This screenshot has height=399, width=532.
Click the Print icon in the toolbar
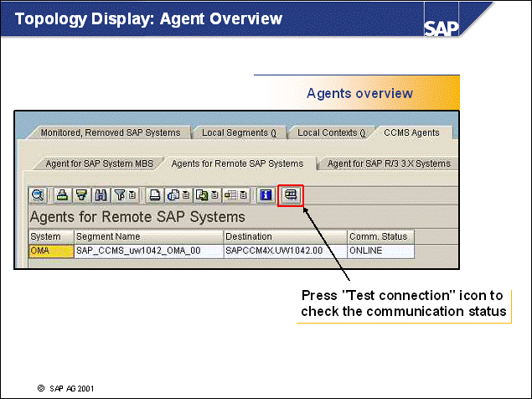155,195
